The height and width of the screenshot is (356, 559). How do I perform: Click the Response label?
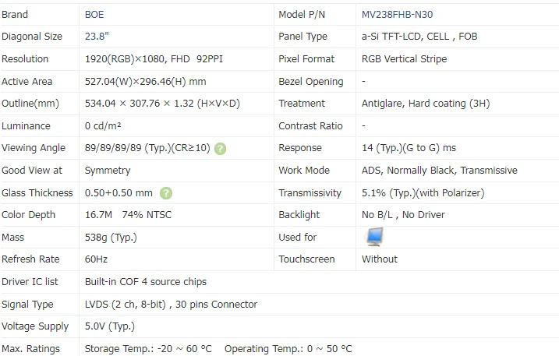(x=300, y=148)
